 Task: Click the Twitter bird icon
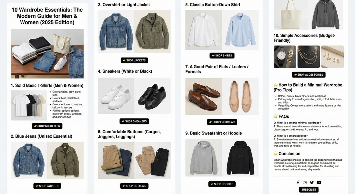(x=312, y=182)
